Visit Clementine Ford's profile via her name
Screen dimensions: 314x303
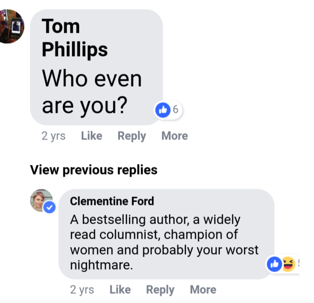click(112, 201)
